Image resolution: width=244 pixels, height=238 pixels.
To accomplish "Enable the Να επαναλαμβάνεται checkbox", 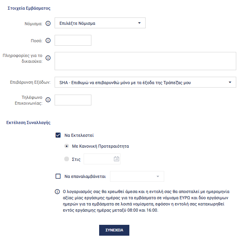I will [x=58, y=176].
